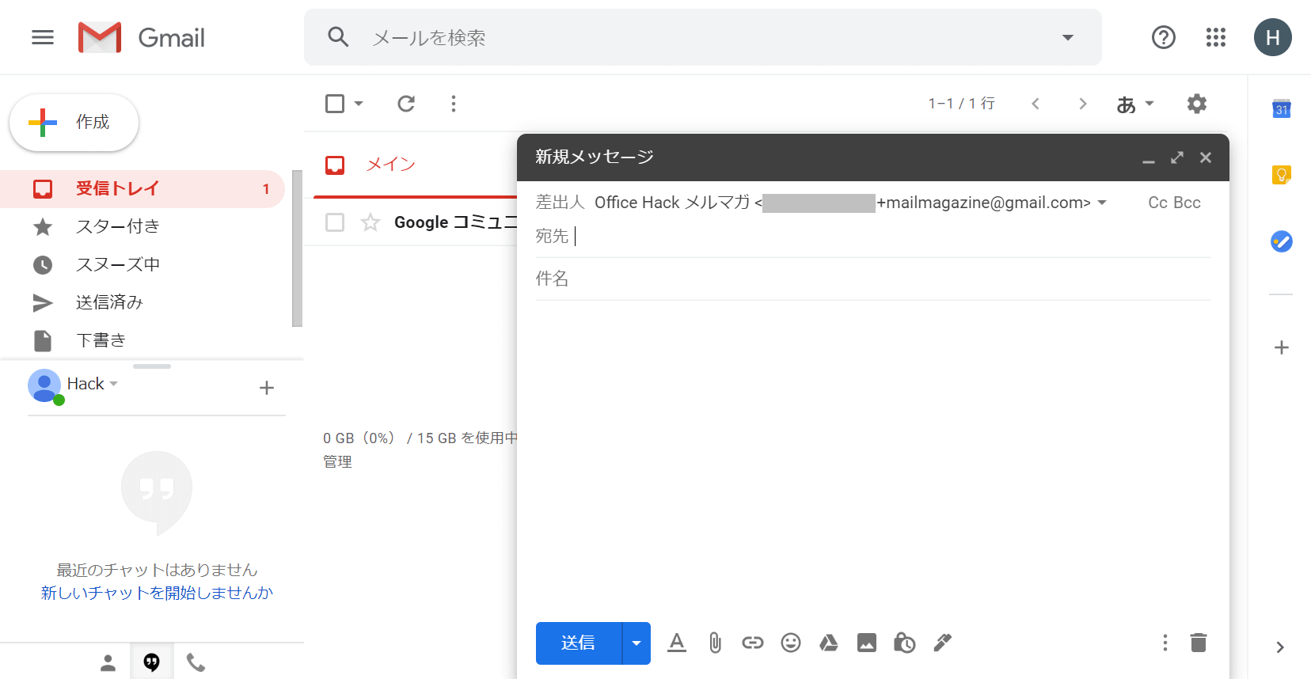
Task: Click the message body area
Action: 872,459
